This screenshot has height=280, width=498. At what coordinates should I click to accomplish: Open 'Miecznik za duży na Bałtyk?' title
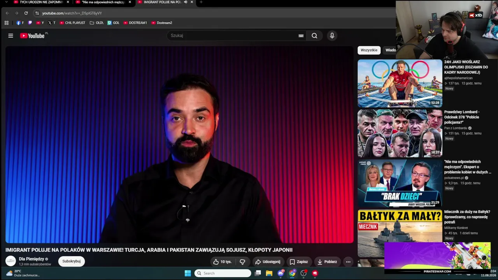pyautogui.click(x=466, y=217)
